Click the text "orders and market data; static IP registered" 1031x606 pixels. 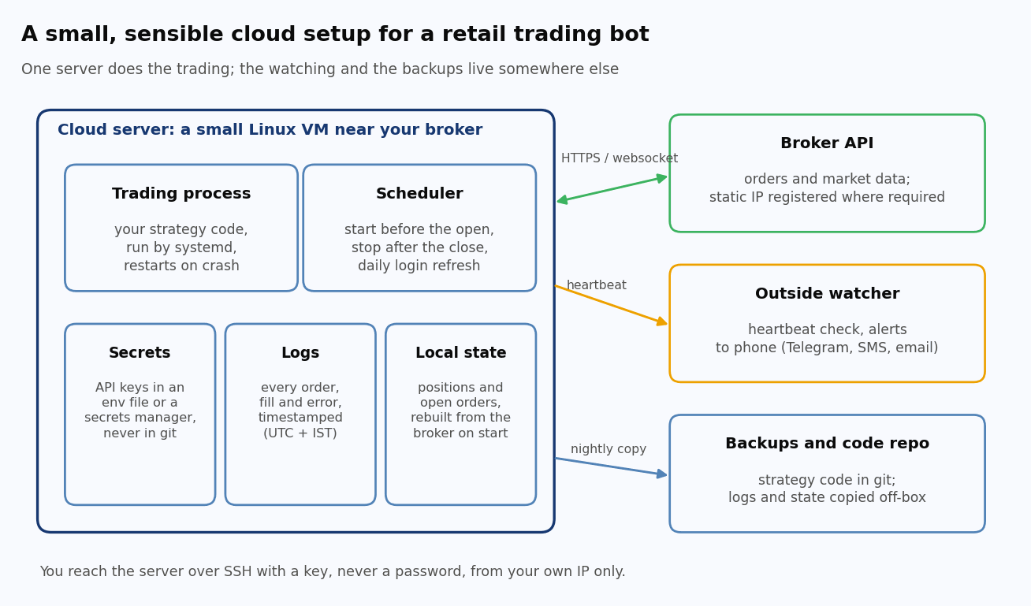(827, 189)
